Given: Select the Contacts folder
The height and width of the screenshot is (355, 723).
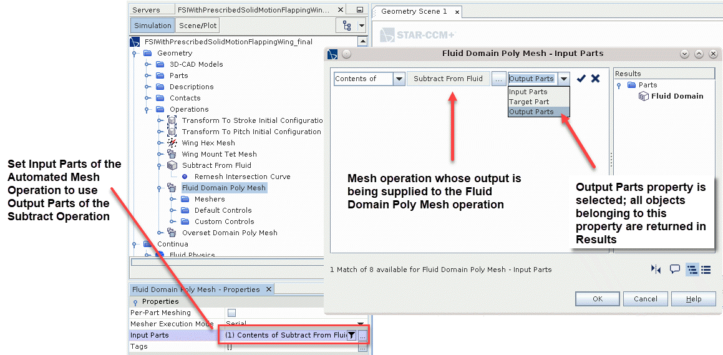Looking at the screenshot, I should coord(185,98).
